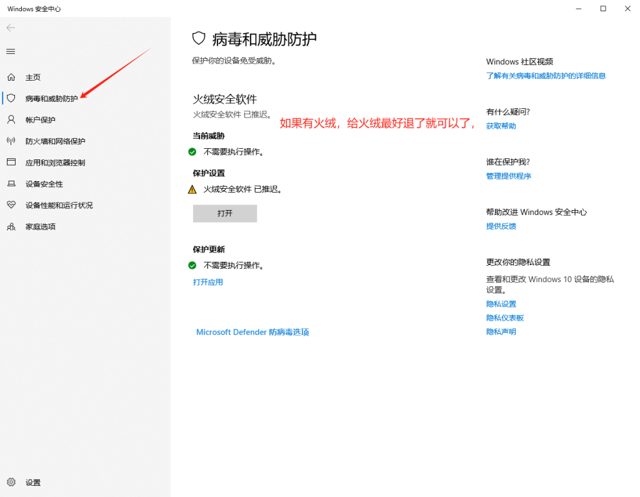Select 设备安全性 in sidebar

click(44, 184)
